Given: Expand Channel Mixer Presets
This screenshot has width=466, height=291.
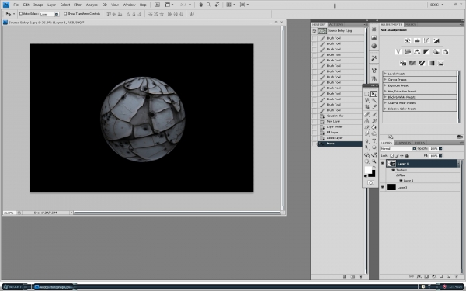Looking at the screenshot, I should [385, 102].
